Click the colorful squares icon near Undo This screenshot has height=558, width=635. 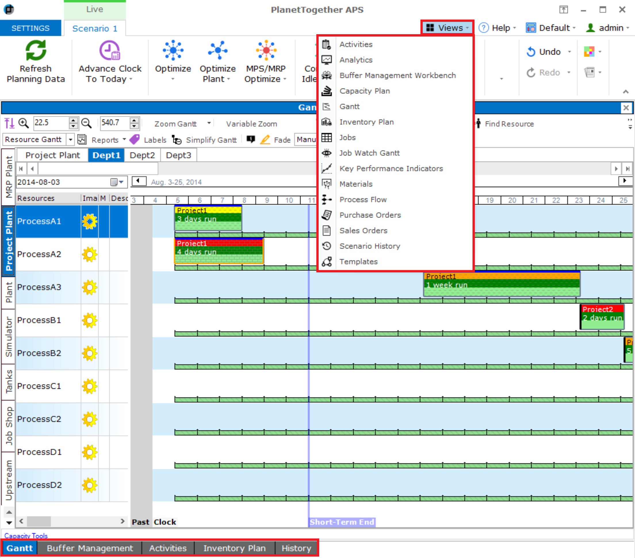pos(589,51)
